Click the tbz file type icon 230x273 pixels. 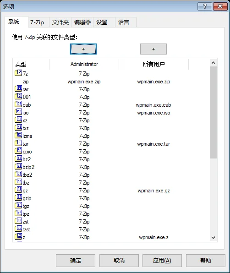point(18,182)
